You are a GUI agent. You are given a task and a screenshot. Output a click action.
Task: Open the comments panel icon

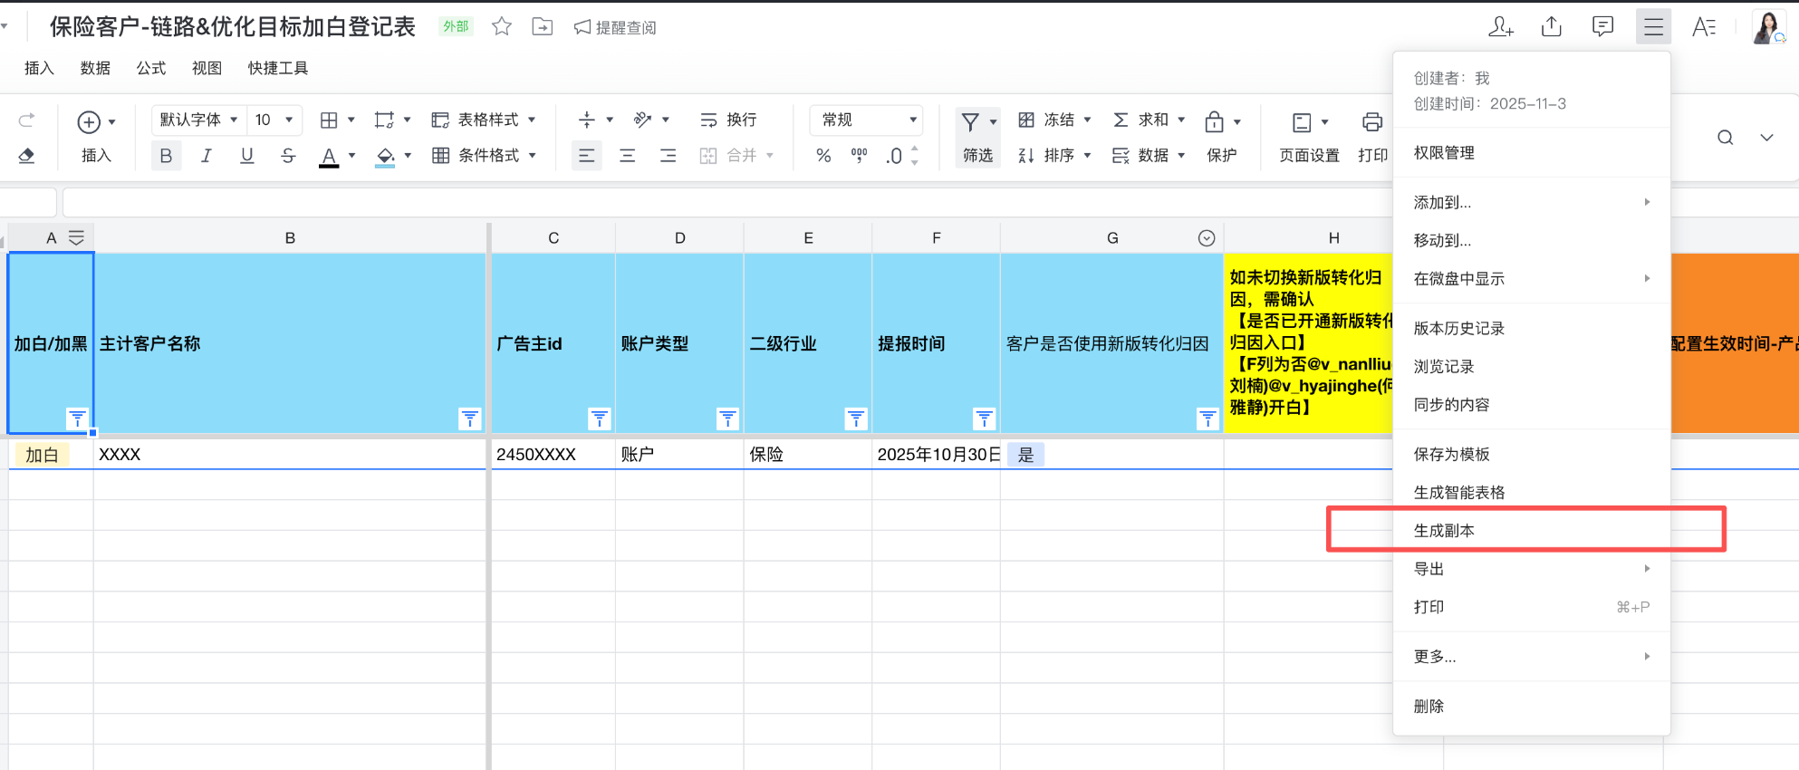(x=1602, y=27)
